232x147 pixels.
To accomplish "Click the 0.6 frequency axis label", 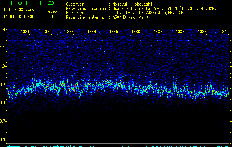I will coord(3,140).
